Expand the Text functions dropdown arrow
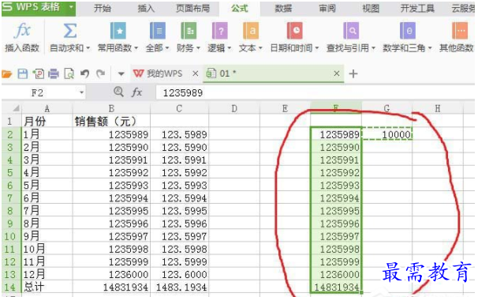 click(x=260, y=48)
